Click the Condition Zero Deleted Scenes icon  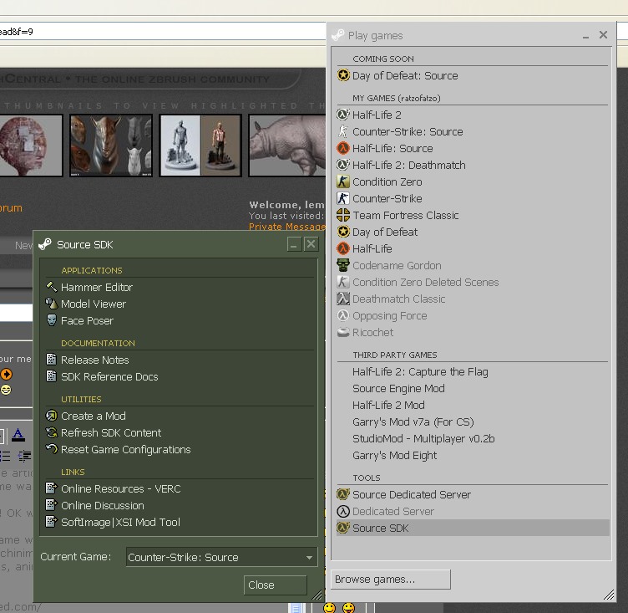pyautogui.click(x=343, y=282)
